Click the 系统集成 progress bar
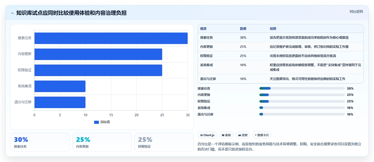Screen dimensions: 374x162 click(x=302, y=108)
